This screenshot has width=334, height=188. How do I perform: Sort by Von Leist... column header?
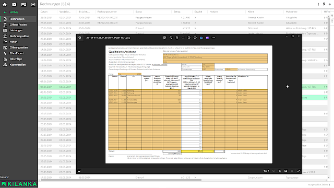65,11
